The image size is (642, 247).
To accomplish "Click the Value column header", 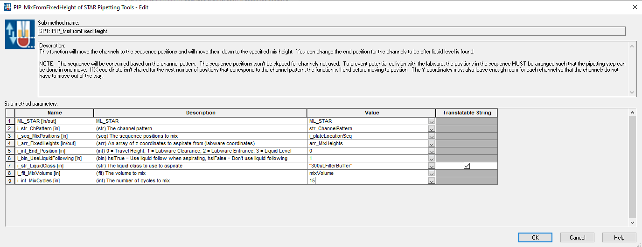I will pos(371,113).
